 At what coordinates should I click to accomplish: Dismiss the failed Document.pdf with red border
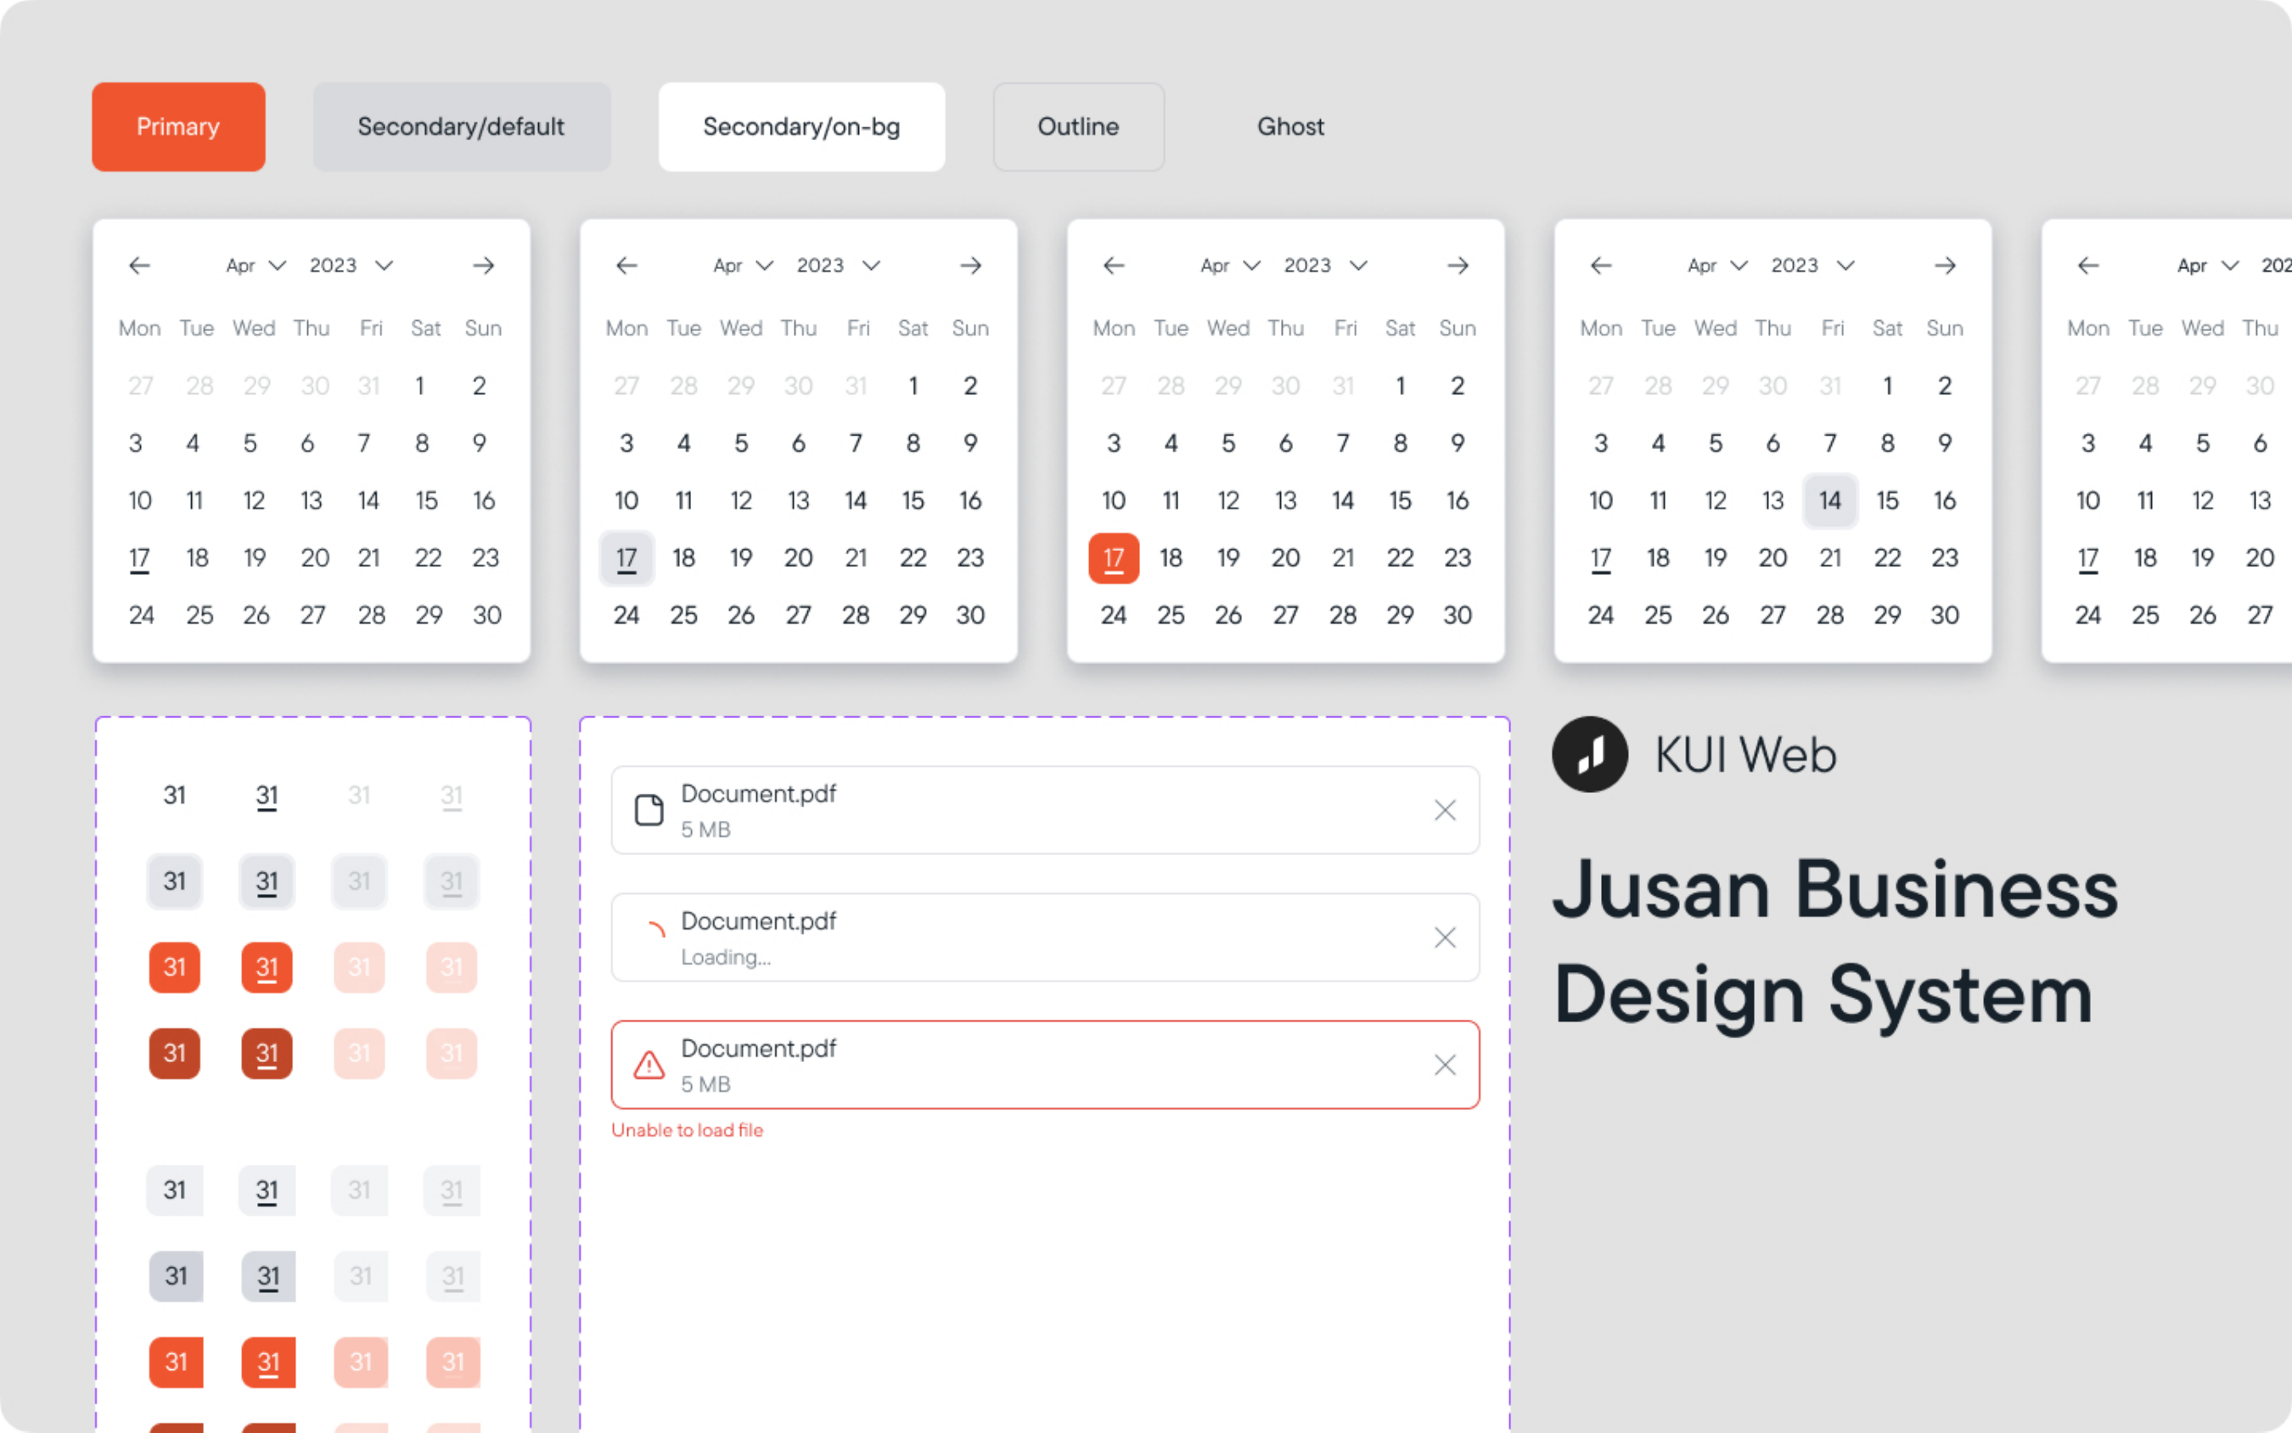[1444, 1065]
